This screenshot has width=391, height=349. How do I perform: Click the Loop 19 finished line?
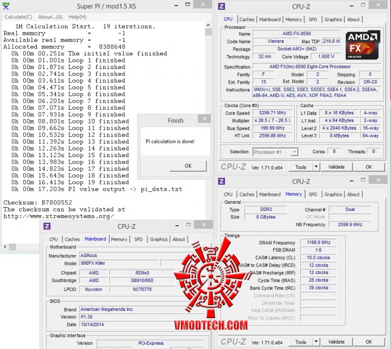point(70,182)
